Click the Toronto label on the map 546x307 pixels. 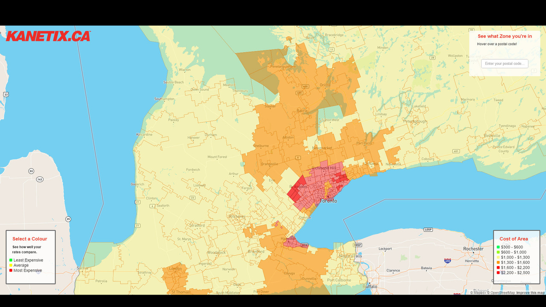[328, 201]
